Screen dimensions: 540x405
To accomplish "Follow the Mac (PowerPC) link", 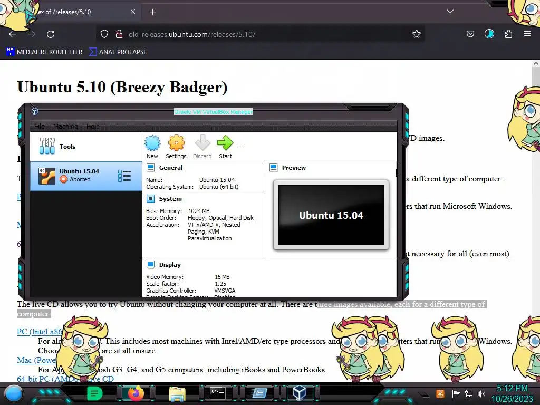I will (x=36, y=360).
